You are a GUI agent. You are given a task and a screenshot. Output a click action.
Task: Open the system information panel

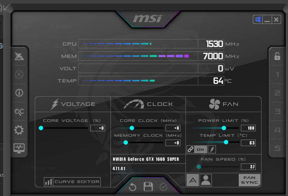19,93
